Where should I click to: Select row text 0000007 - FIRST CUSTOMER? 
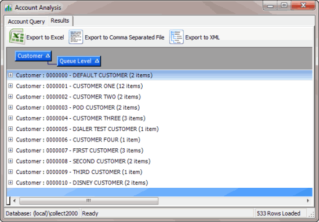(82, 151)
